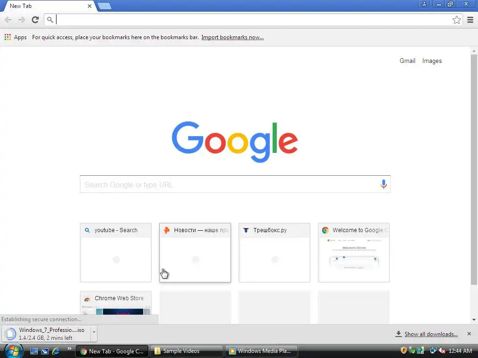Expand the iso download options arrow
Viewport: 478px width, 358px height.
click(94, 334)
